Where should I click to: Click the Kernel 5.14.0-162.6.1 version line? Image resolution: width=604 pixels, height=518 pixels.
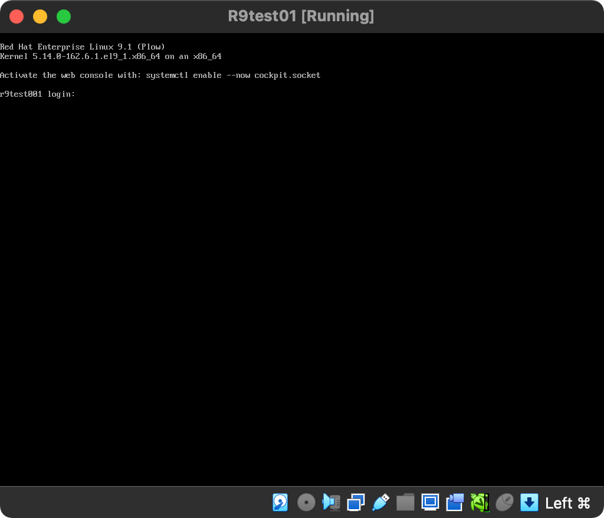tap(111, 56)
